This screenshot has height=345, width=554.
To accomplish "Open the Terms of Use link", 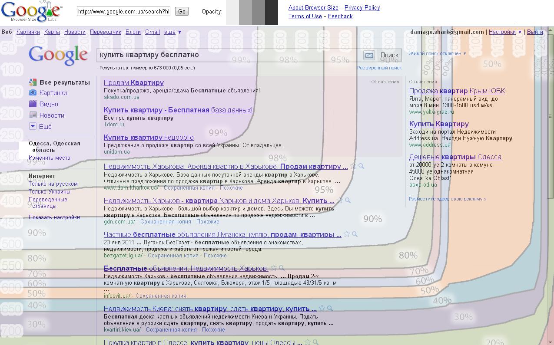I will tap(305, 16).
